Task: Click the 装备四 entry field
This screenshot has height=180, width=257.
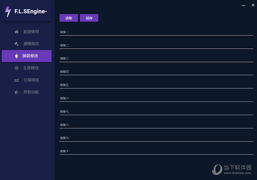Action: pos(154,72)
